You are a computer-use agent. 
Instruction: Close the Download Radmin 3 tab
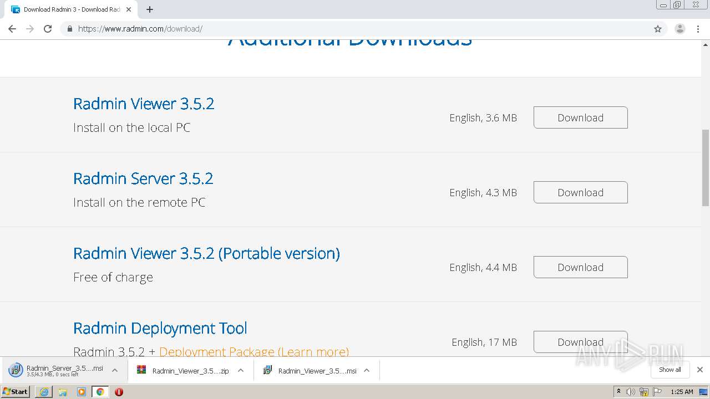pyautogui.click(x=129, y=9)
